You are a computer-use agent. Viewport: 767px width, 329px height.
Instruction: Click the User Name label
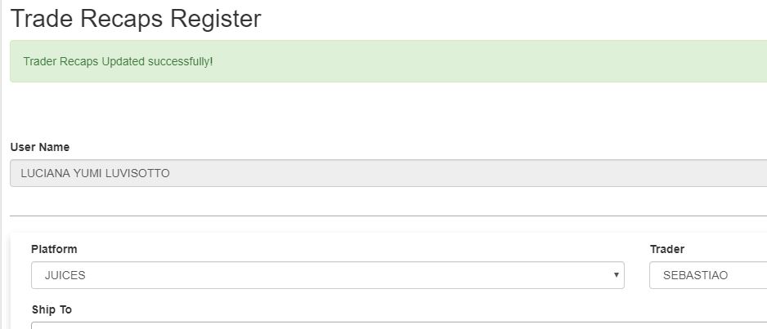[x=39, y=147]
